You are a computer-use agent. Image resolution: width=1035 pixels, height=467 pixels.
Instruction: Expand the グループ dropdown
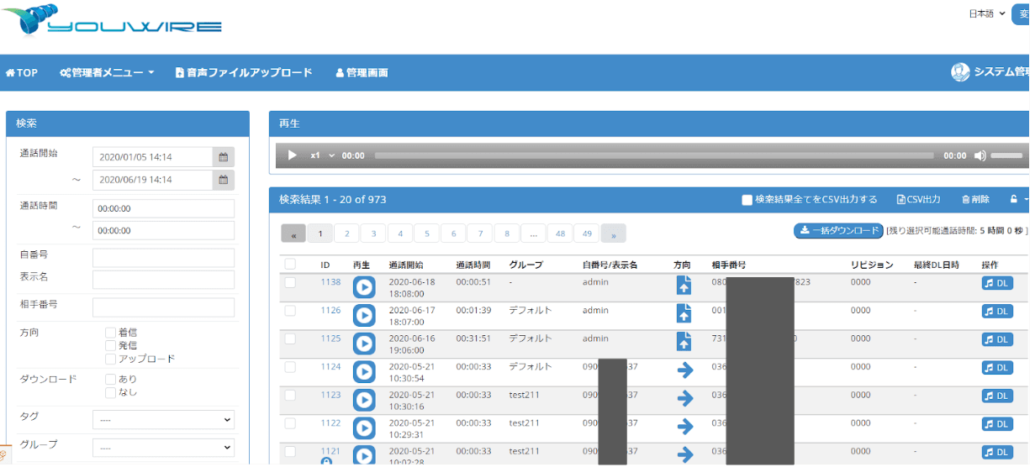click(x=163, y=449)
